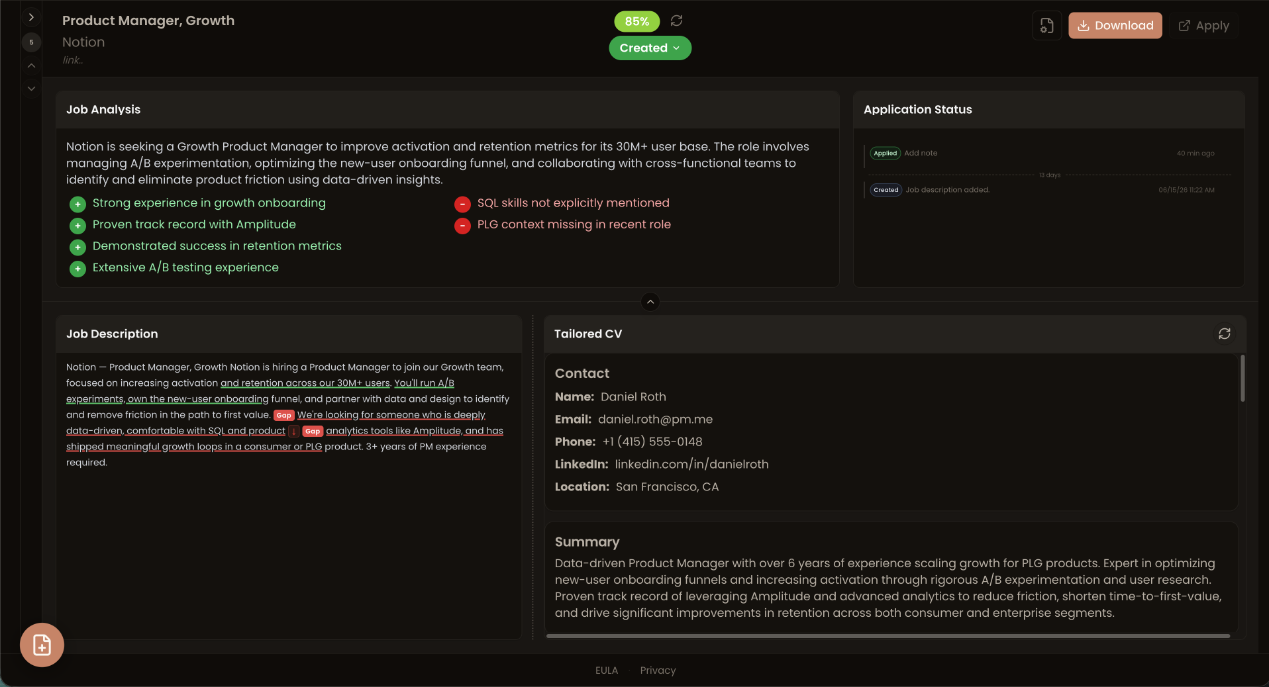Viewport: 1269px width, 687px height.
Task: Click the location San Francisco, CA
Action: [x=667, y=486]
